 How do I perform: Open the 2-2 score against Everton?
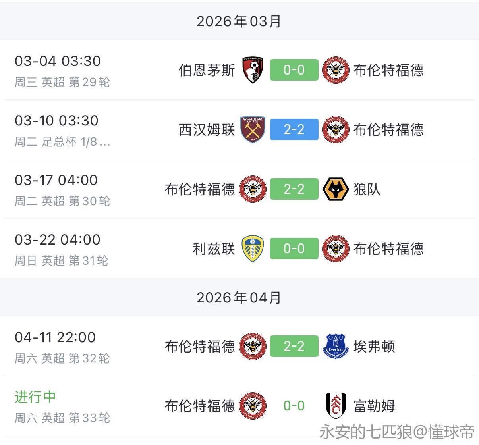pyautogui.click(x=294, y=346)
